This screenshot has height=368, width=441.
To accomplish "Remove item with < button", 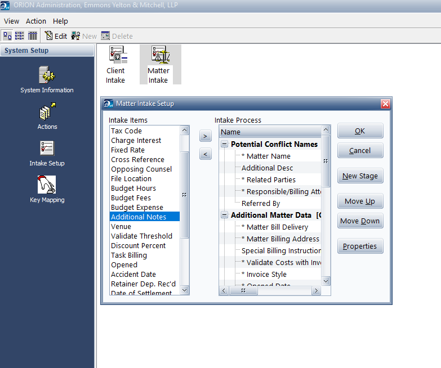I will pos(206,154).
